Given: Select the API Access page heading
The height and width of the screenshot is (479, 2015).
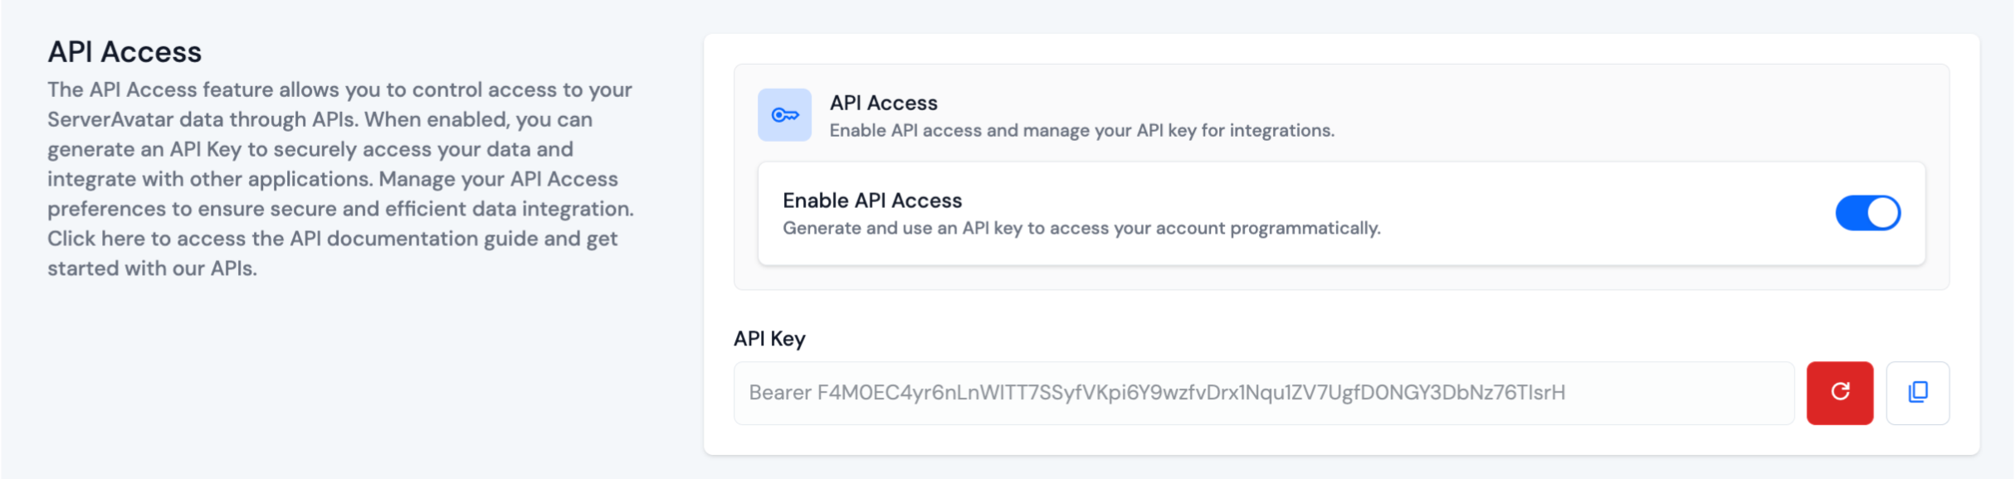Looking at the screenshot, I should pyautogui.click(x=125, y=51).
